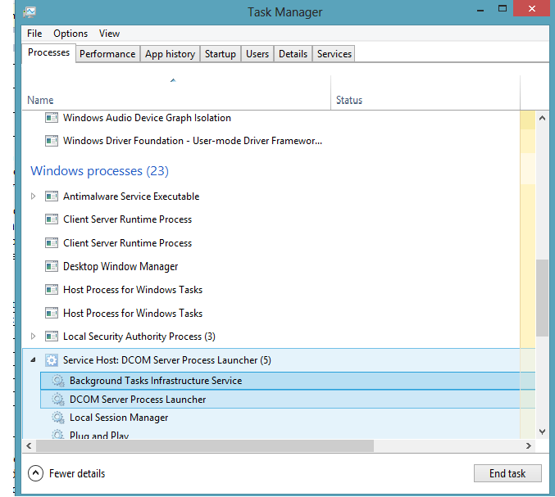Click the sort arrow above Name column
This screenshot has height=497, width=555.
[173, 80]
